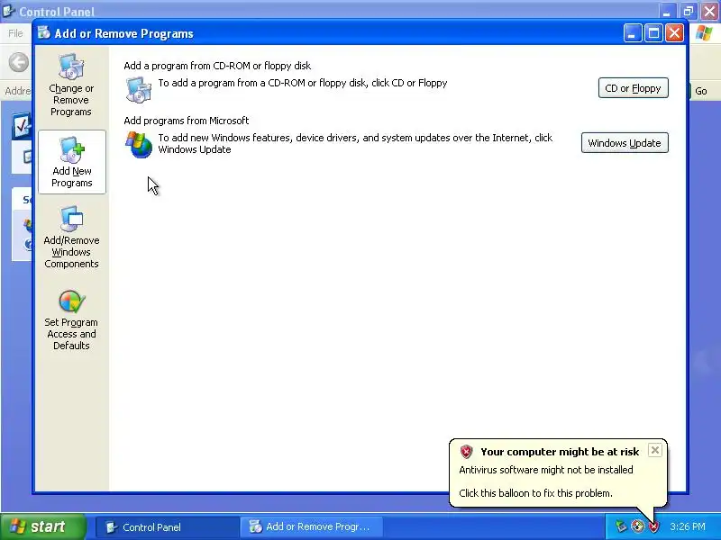The height and width of the screenshot is (540, 721).
Task: Open Add/Remove Windows Components
Action: (71, 238)
